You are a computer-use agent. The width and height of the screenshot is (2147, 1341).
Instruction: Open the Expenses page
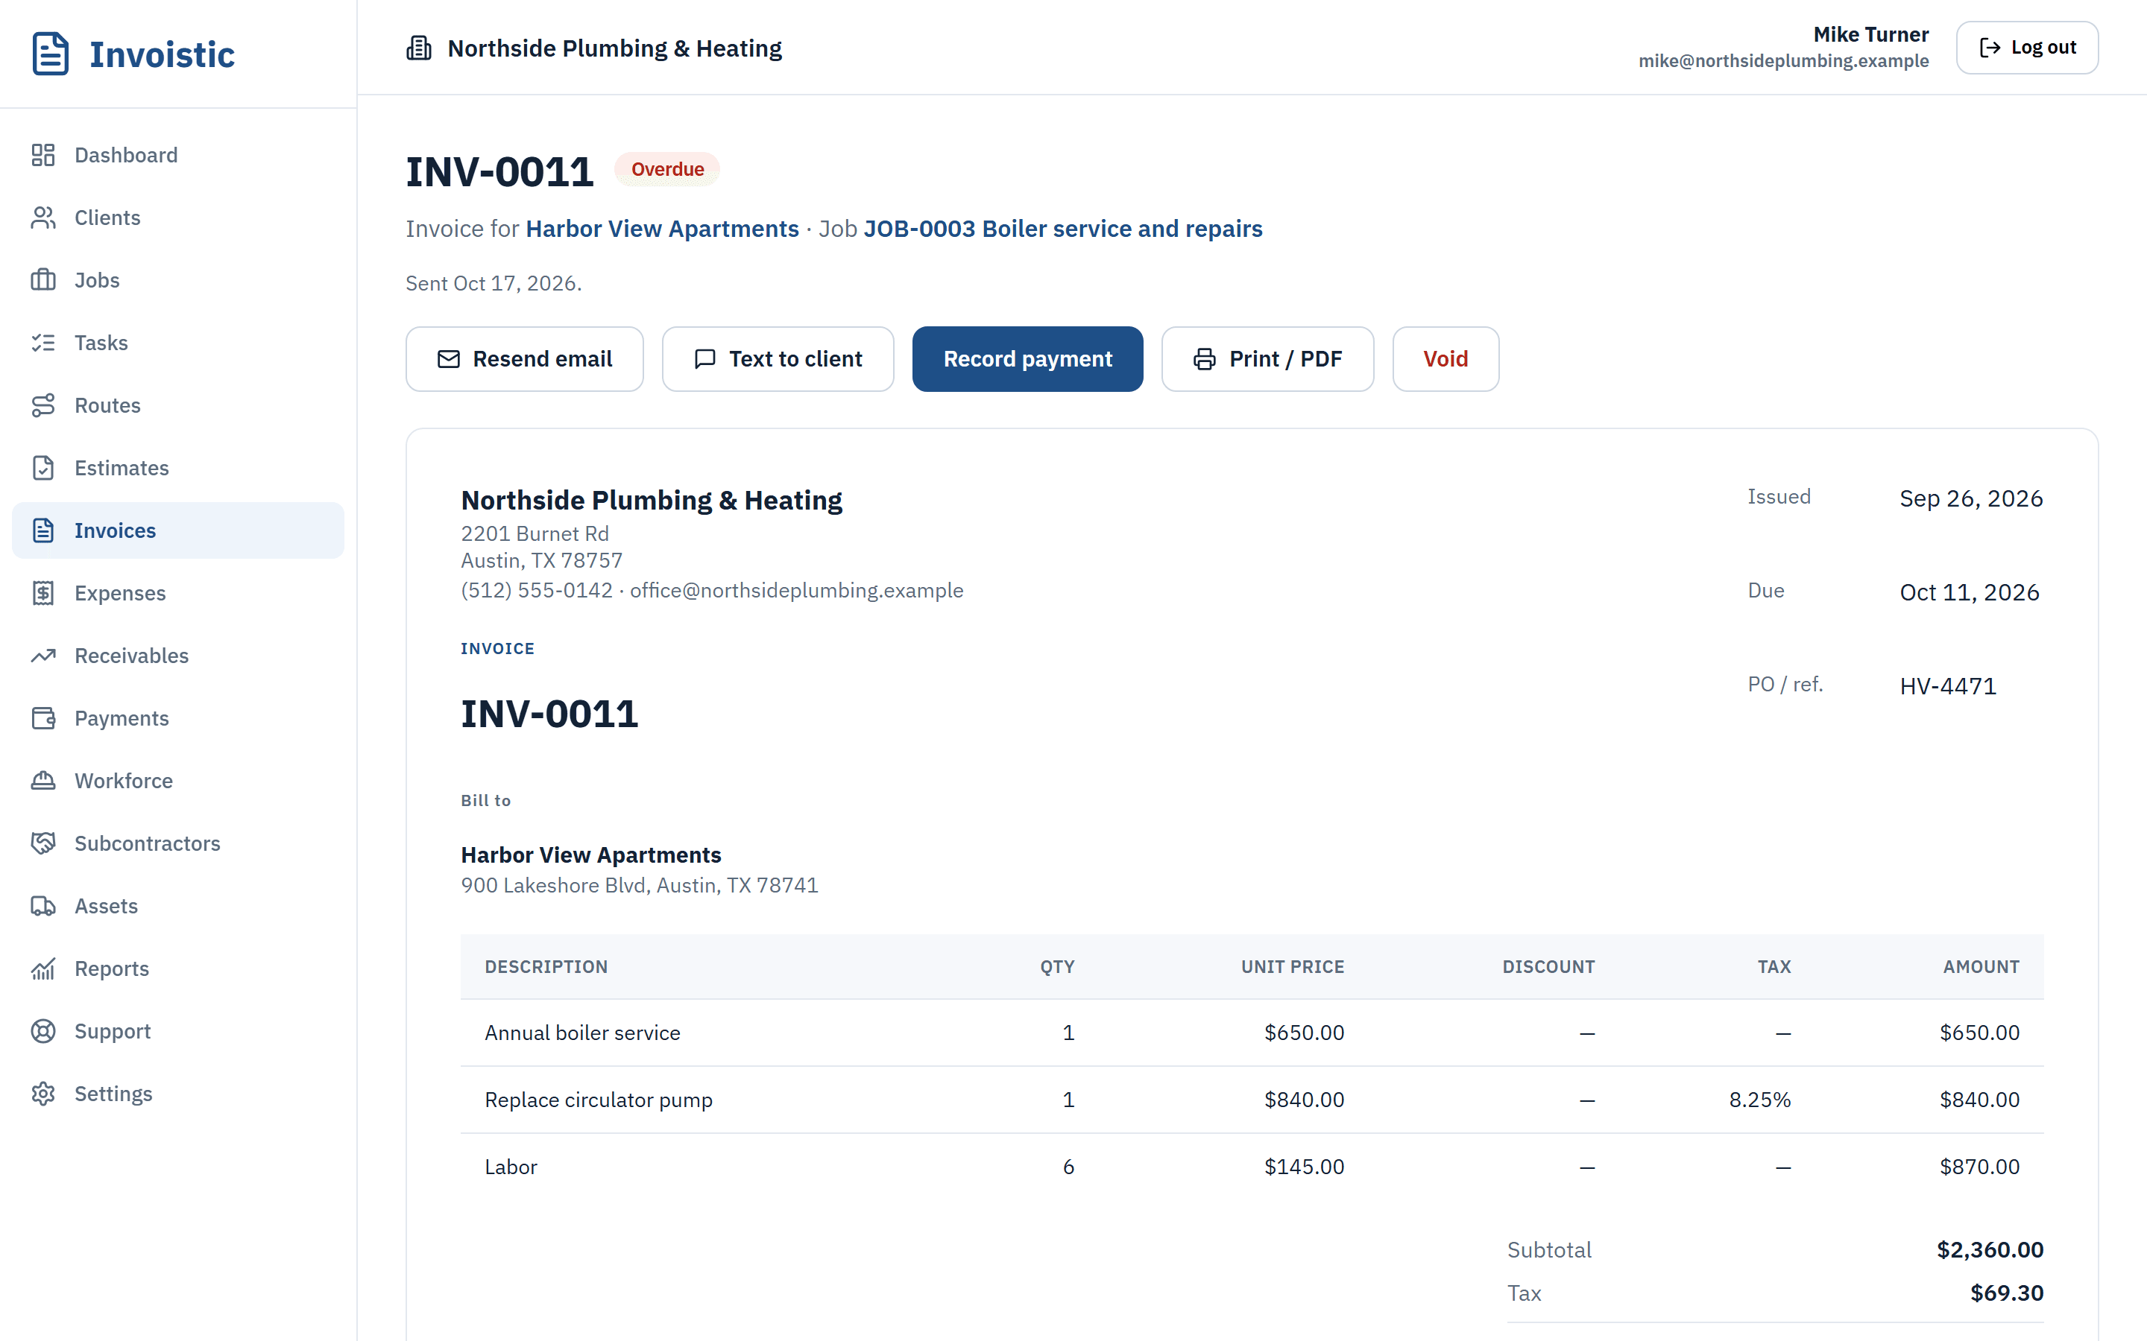point(178,592)
